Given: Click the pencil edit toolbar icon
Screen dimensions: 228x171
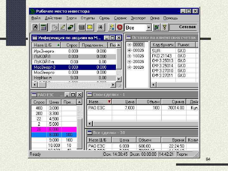Looking at the screenshot, I should (x=63, y=27).
